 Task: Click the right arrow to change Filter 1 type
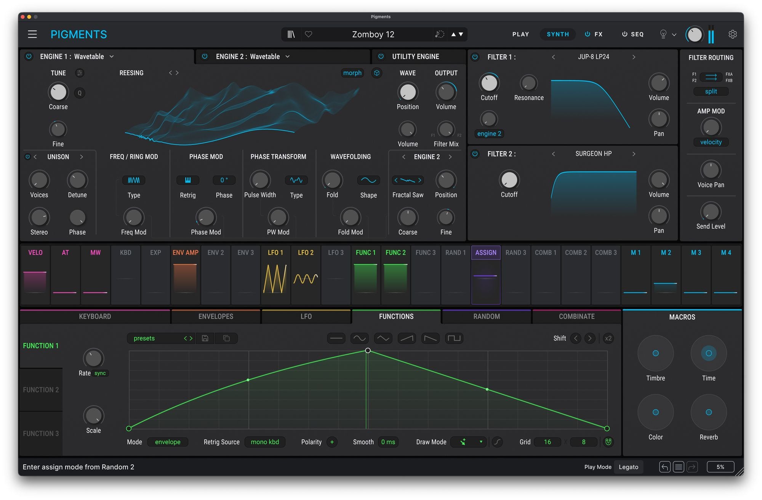(634, 57)
